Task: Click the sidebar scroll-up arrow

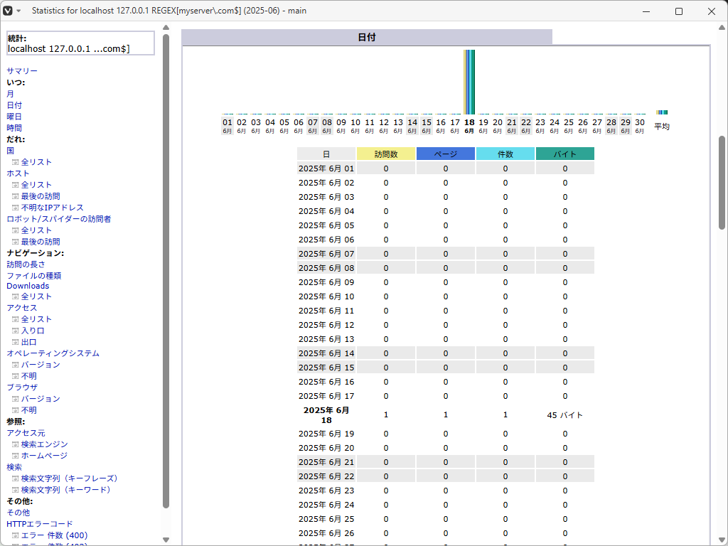Action: click(166, 28)
